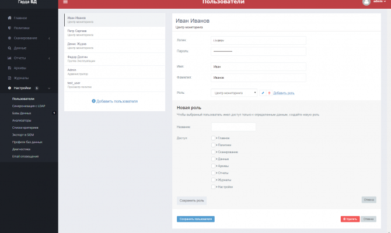Open the Роль dropdown Центр мониторинга
Screen dimensions: 391x233
pyautogui.click(x=234, y=93)
